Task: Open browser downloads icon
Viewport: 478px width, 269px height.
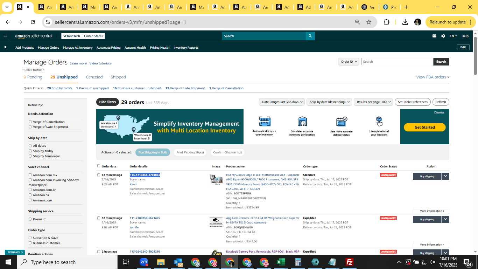Action: [x=405, y=22]
